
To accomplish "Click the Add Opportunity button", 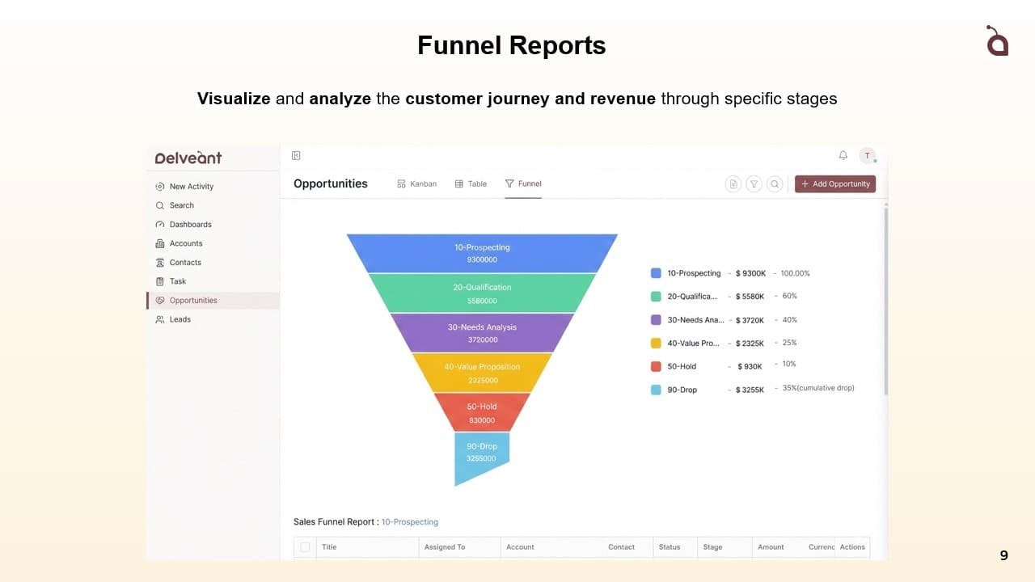I will [835, 183].
